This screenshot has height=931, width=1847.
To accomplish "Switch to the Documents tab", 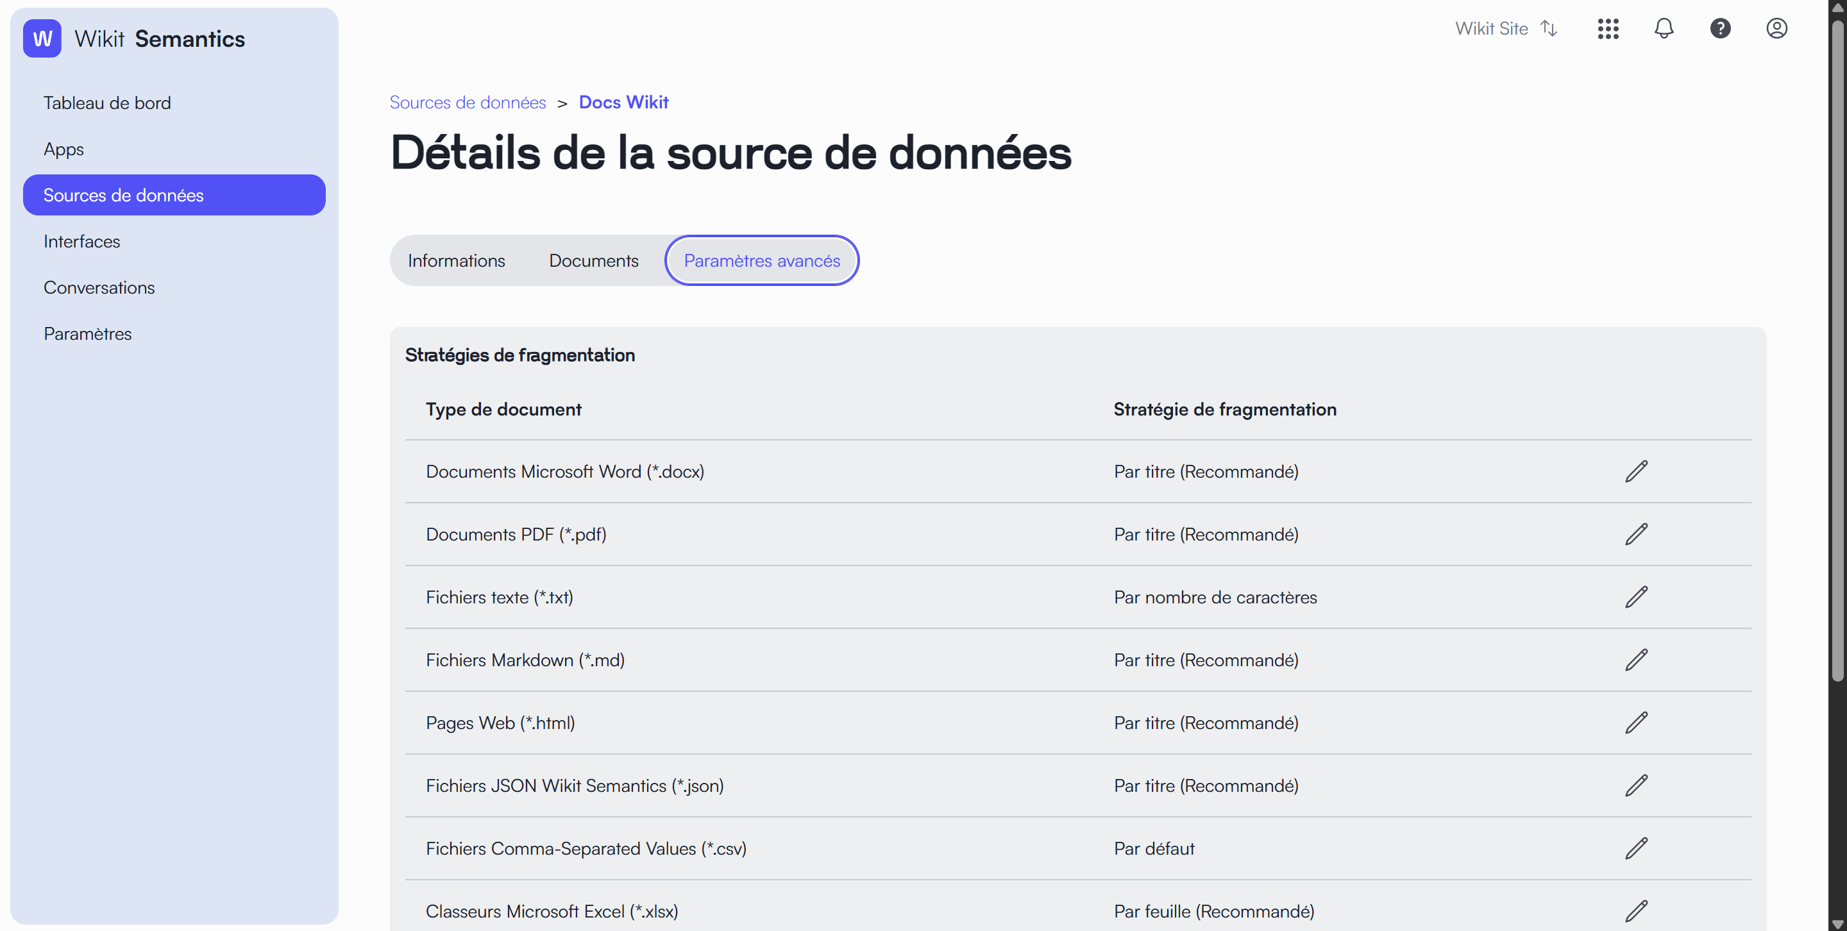I will [x=594, y=261].
